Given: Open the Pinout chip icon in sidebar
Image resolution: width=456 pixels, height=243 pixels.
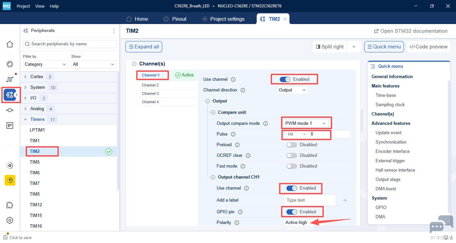Looking at the screenshot, I should click(10, 64).
